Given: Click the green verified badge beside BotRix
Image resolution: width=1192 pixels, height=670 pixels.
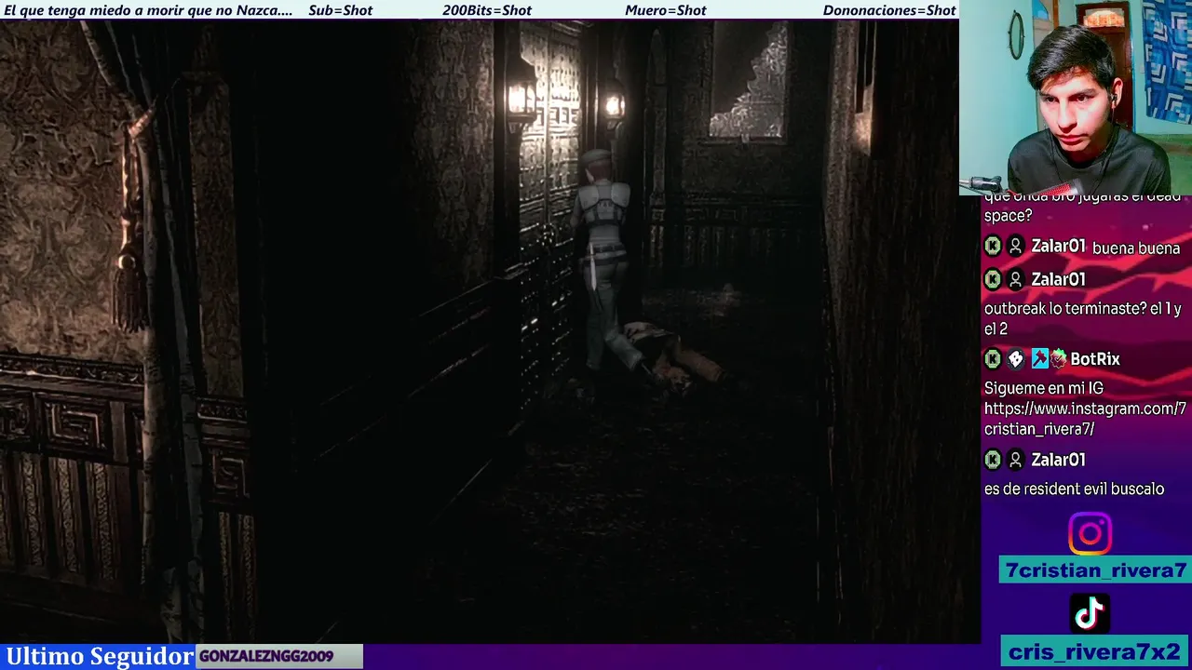Looking at the screenshot, I should pos(1058,359).
